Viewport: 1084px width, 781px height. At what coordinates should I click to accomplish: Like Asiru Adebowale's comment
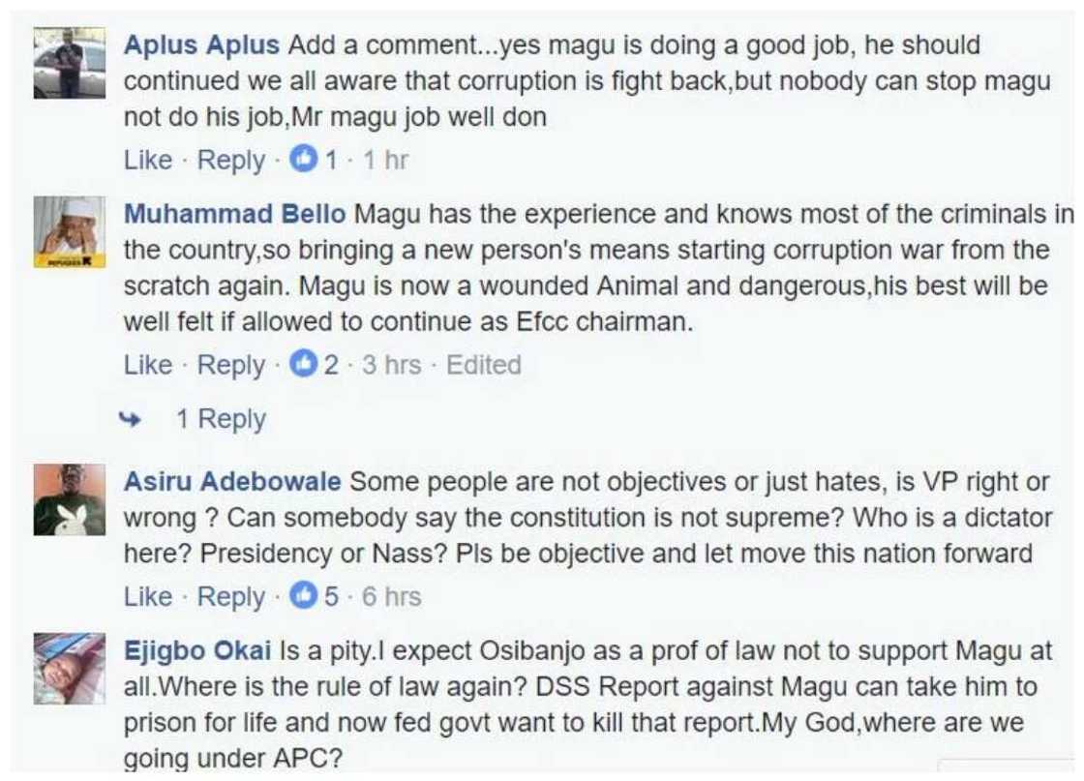point(148,597)
